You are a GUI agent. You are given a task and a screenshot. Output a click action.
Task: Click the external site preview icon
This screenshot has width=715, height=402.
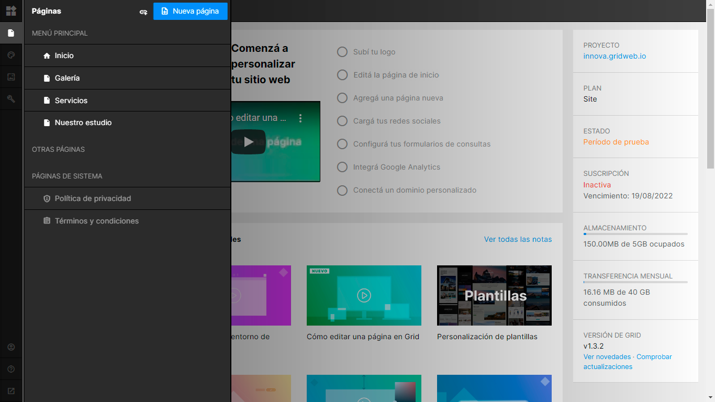[11, 391]
